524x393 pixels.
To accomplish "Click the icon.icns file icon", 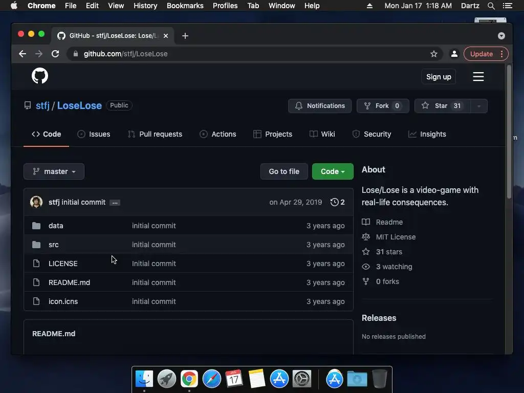I will pos(36,301).
